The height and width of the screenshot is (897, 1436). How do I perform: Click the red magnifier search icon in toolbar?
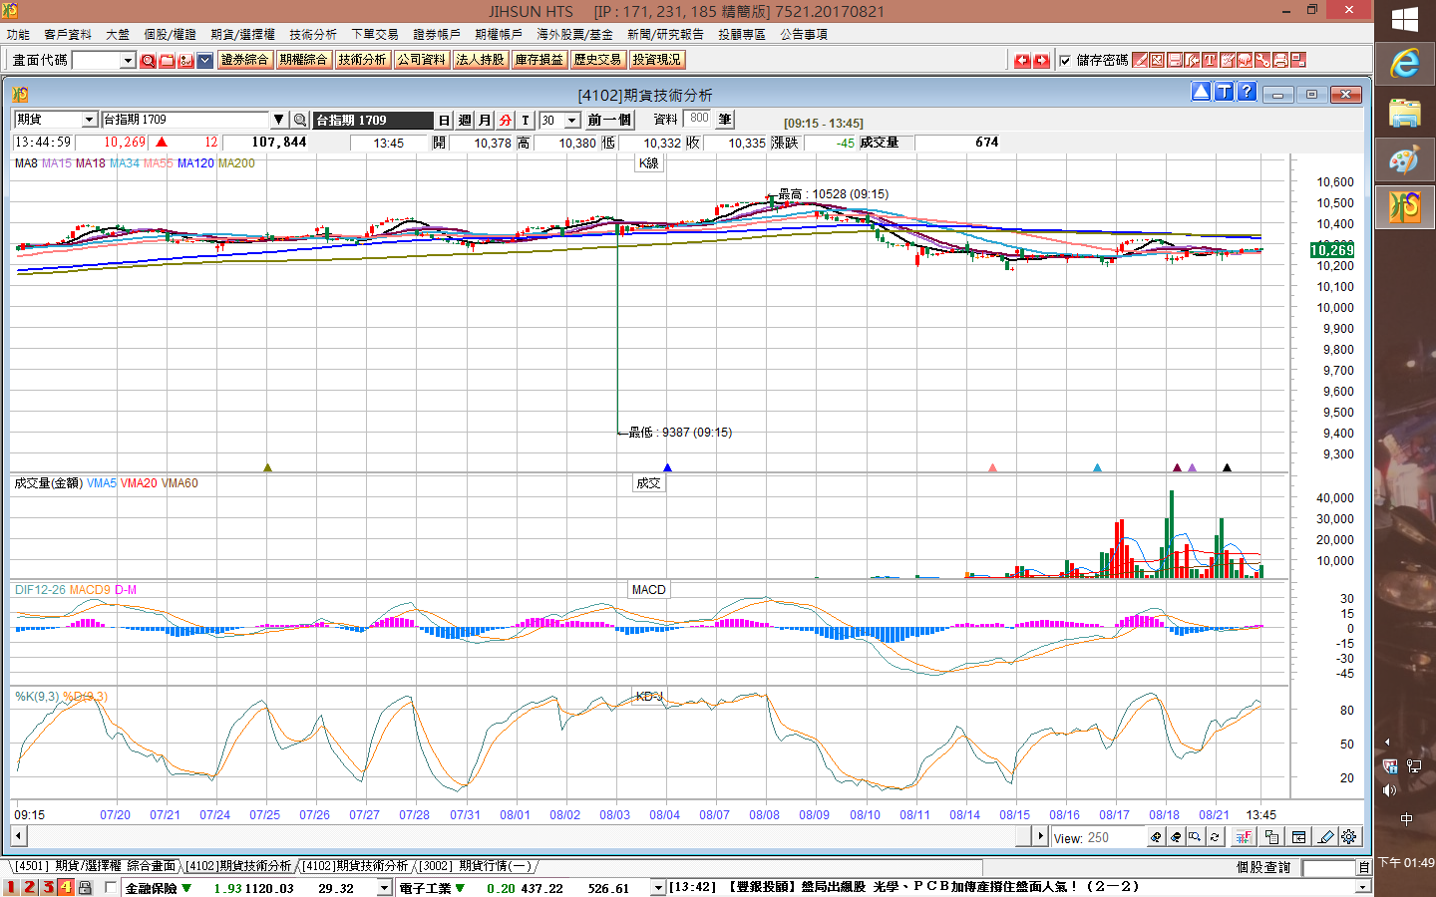tap(148, 61)
